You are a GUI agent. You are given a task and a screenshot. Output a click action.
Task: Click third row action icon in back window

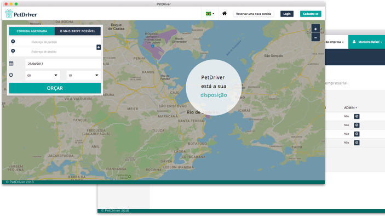click(357, 134)
